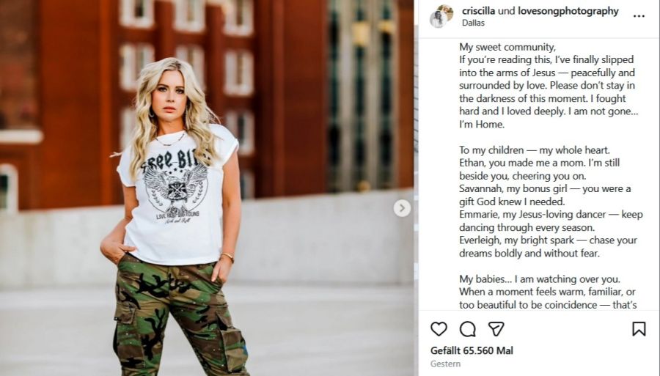Click the 'Emmarie, my Jesus-loving dancer' line
This screenshot has width=660, height=376.
point(551,215)
